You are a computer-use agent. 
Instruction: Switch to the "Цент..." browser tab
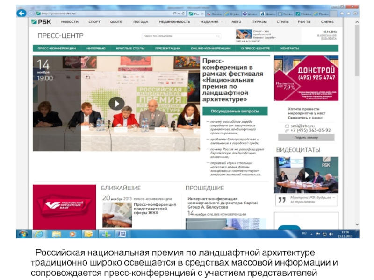pyautogui.click(x=267, y=14)
